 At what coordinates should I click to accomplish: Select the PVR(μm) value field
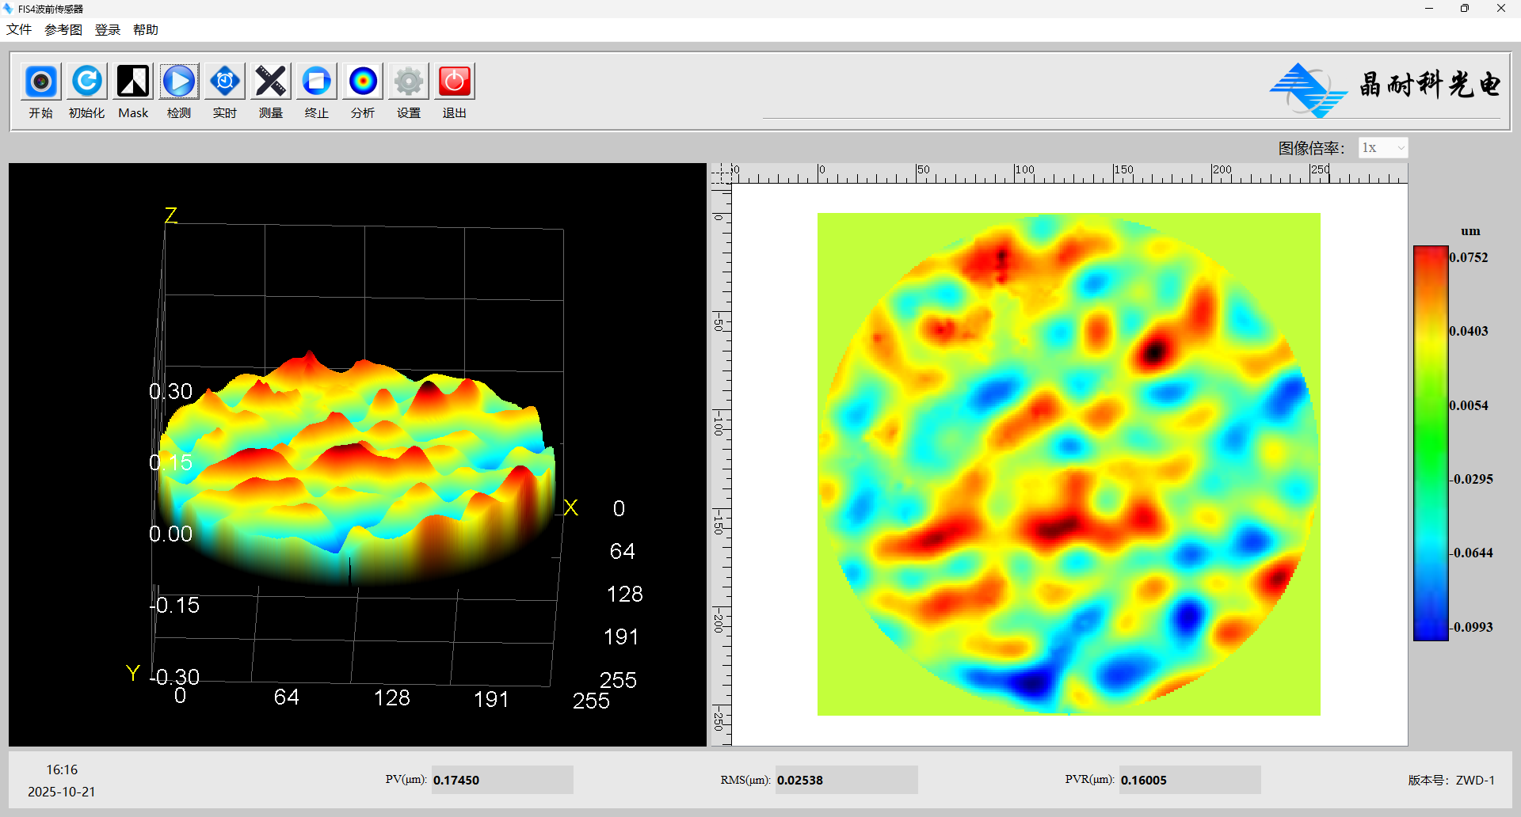click(1188, 780)
